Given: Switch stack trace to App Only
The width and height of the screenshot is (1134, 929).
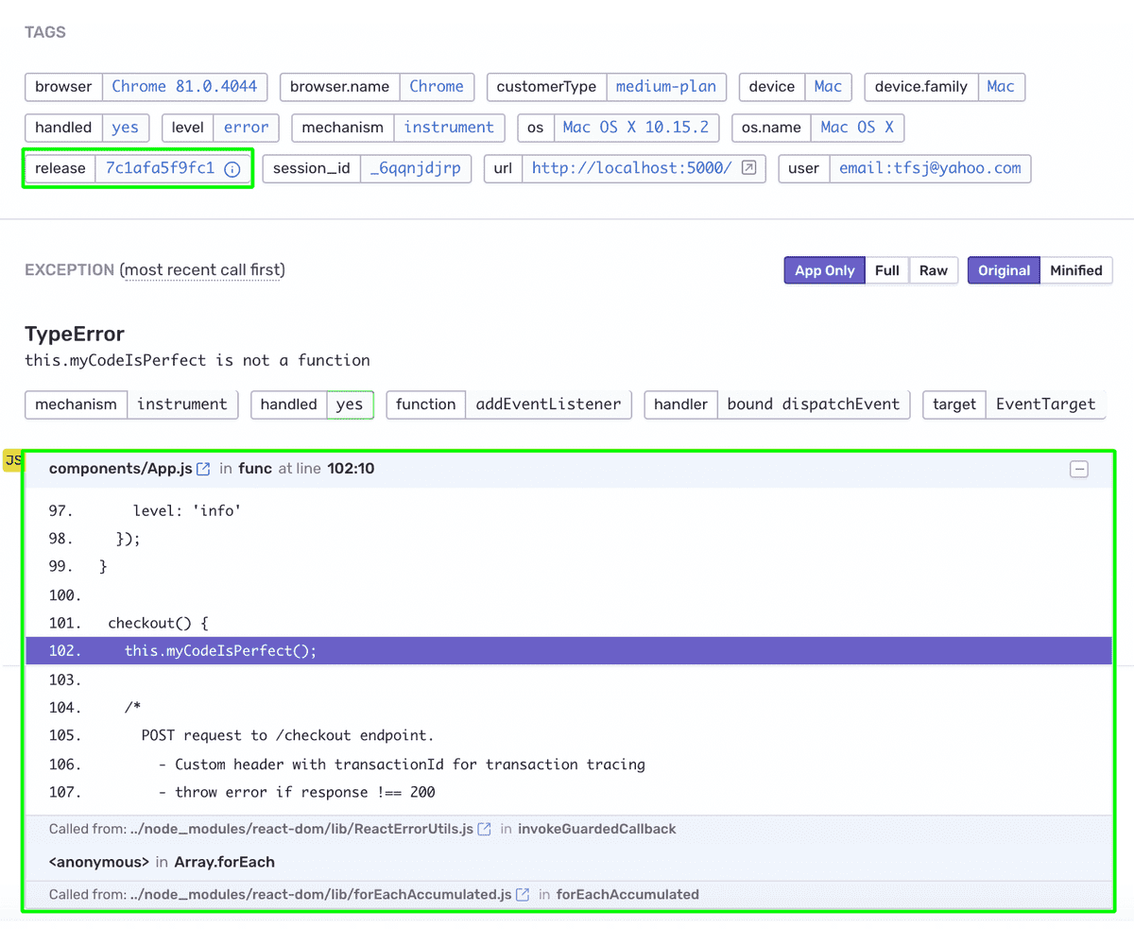Looking at the screenshot, I should tap(824, 270).
